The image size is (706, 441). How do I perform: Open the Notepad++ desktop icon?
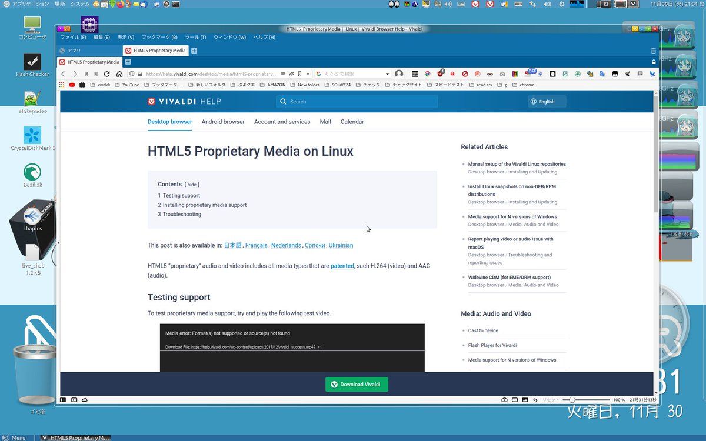click(x=32, y=102)
